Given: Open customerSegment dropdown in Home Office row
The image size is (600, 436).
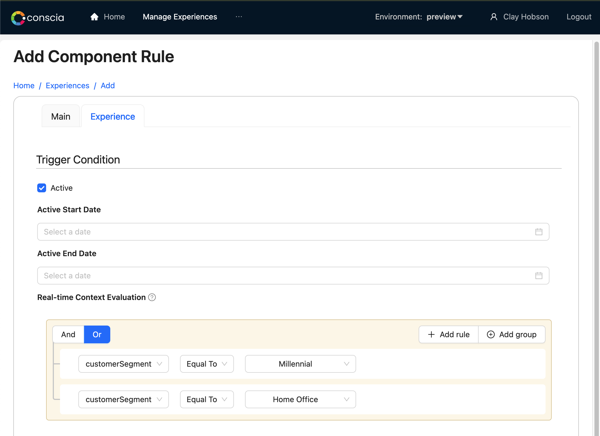Looking at the screenshot, I should (124, 399).
